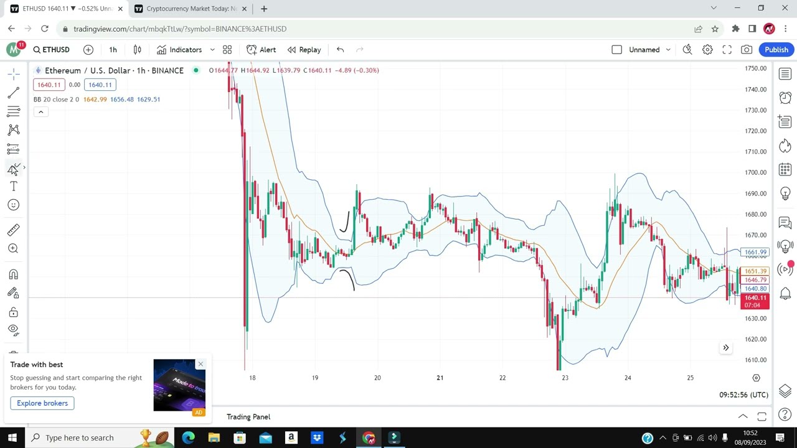Screen dimensions: 797x448
Task: Undo the last chart action
Action: pyautogui.click(x=340, y=50)
